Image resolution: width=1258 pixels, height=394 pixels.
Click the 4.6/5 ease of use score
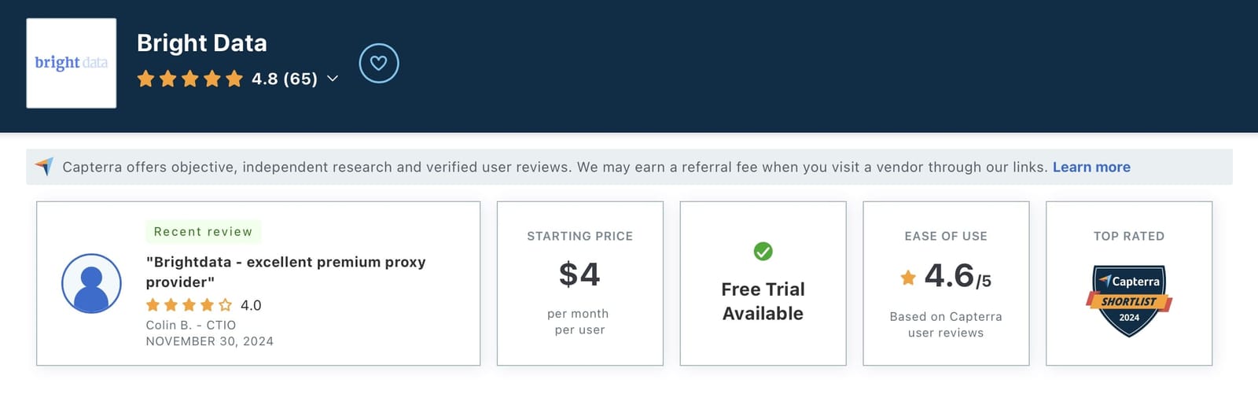pos(957,276)
